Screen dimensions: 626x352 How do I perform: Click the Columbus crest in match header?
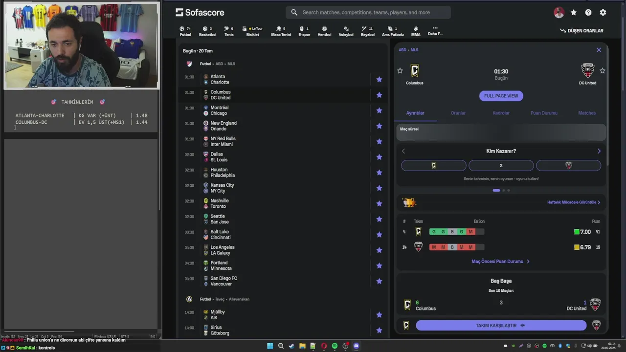pyautogui.click(x=415, y=71)
